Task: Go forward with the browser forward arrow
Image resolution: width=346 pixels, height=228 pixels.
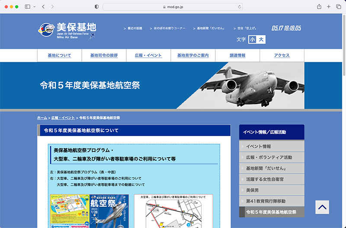Action: pyautogui.click(x=52, y=6)
